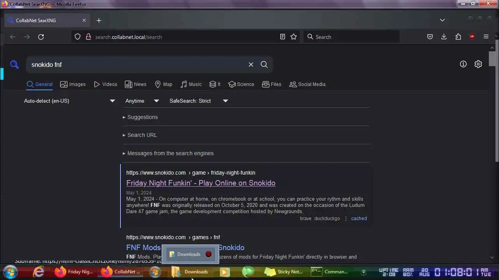Click the SearXNG magnifier logo

click(14, 65)
